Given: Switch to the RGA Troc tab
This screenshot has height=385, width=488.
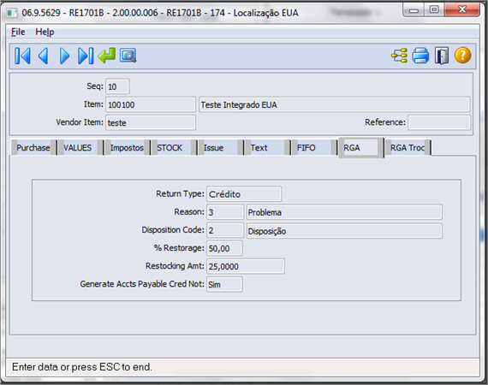Looking at the screenshot, I should [408, 147].
